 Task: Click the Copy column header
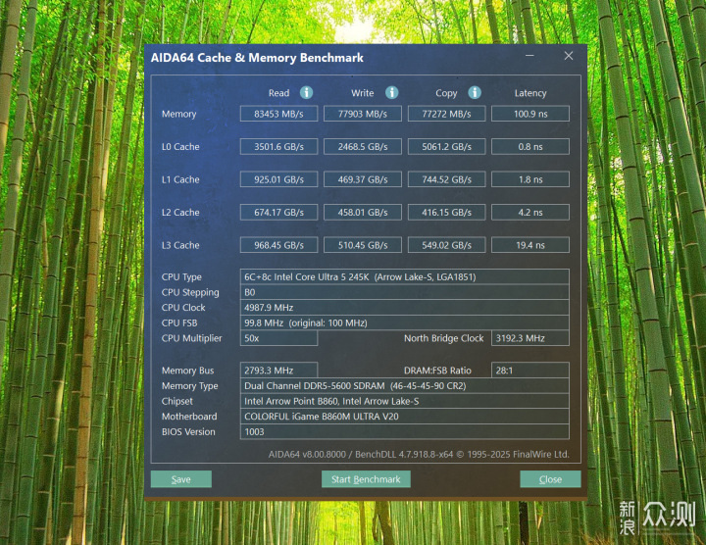click(x=446, y=93)
